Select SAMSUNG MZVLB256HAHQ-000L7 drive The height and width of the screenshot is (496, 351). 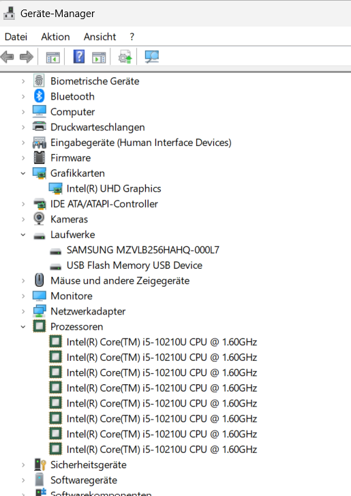tap(143, 250)
